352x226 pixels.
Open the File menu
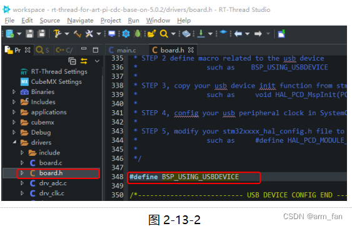point(9,21)
